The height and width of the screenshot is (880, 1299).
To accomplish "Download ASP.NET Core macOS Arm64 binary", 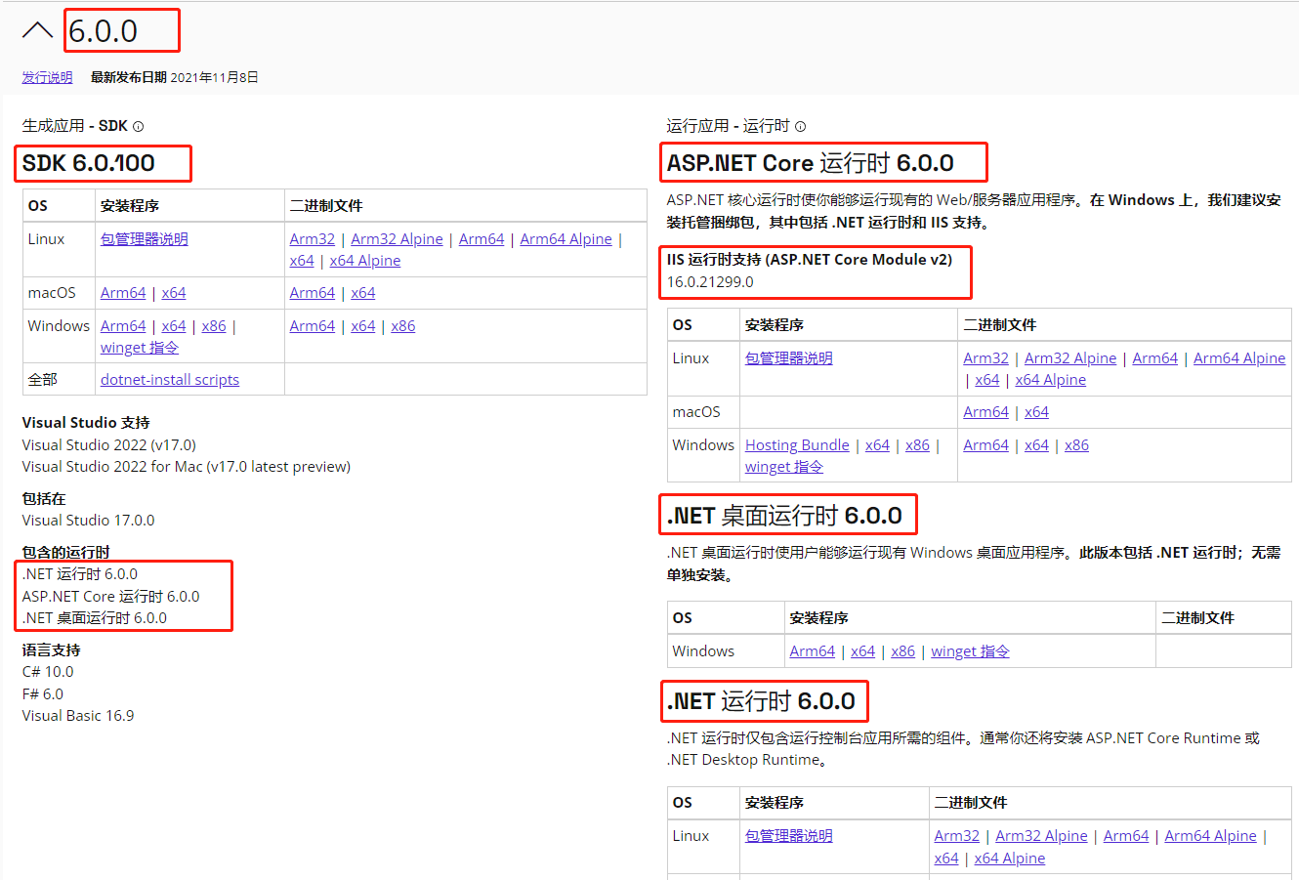I will [x=986, y=412].
